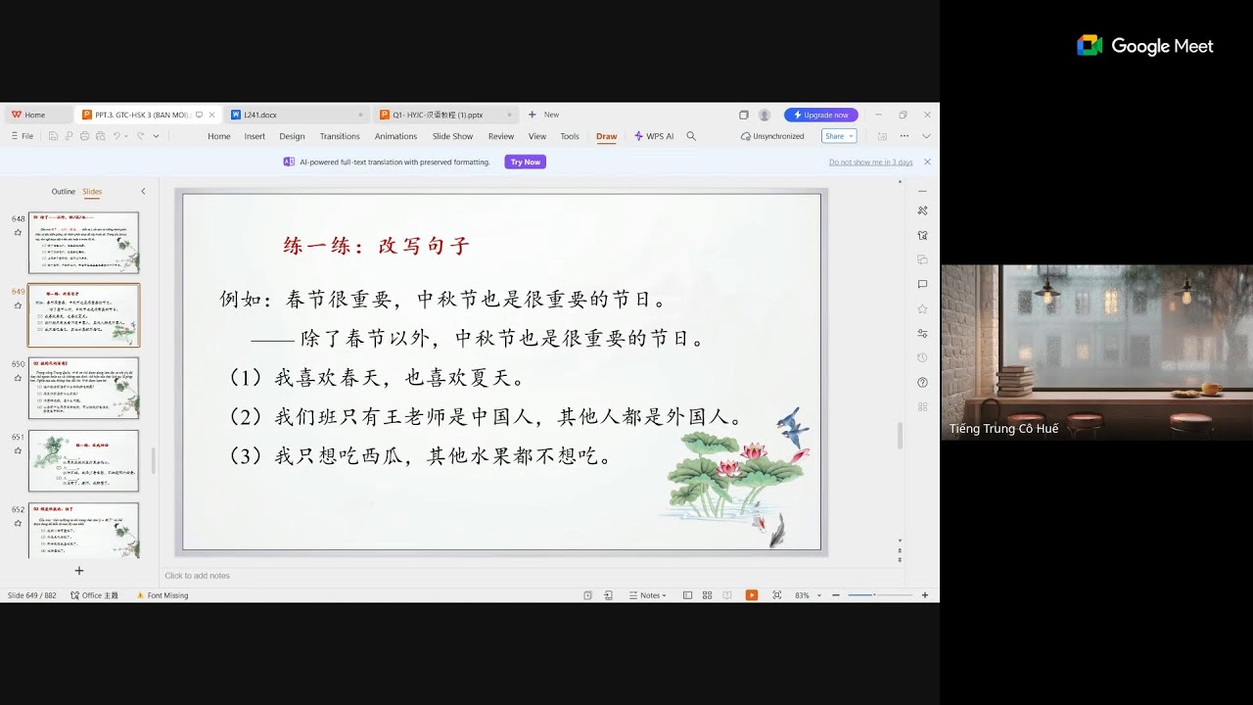Click 'Click to add notes' field
The width and height of the screenshot is (1253, 705).
[198, 576]
